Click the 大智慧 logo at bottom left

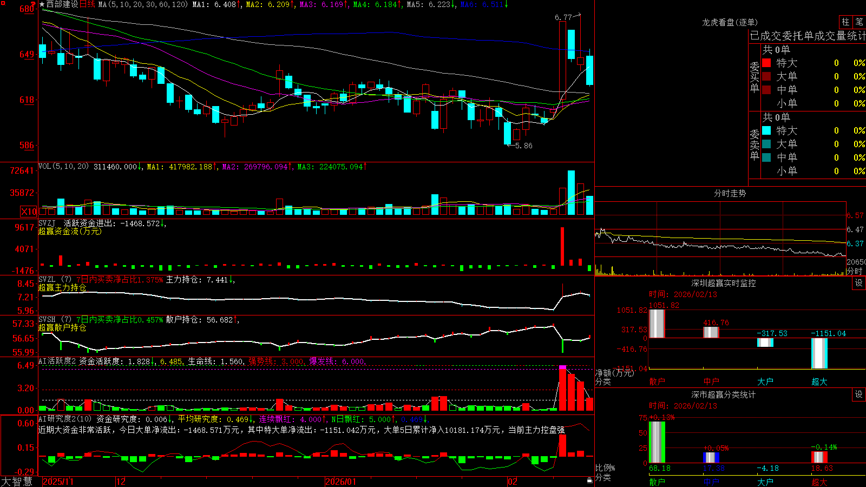click(17, 482)
